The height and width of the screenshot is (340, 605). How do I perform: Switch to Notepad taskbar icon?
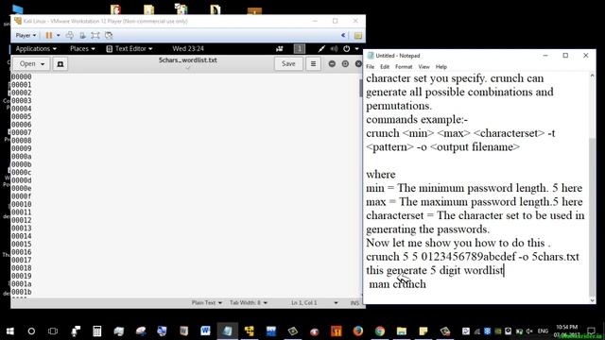pos(227,331)
